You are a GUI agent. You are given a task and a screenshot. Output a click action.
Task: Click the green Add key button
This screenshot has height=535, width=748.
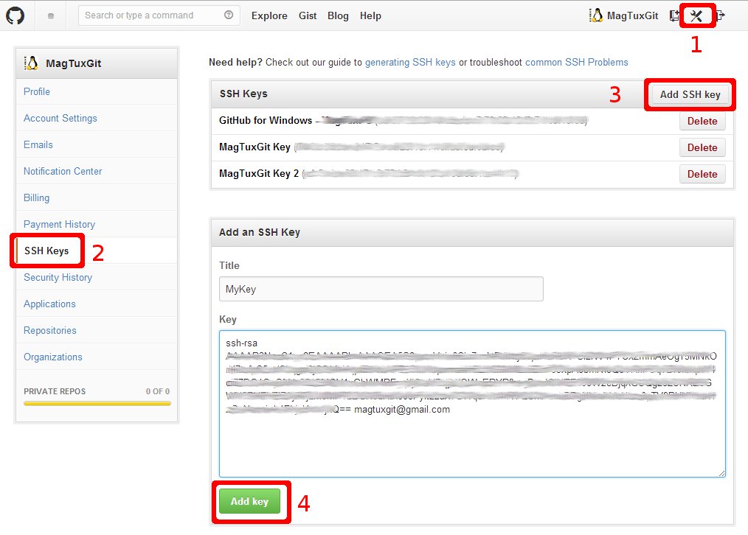tap(249, 501)
